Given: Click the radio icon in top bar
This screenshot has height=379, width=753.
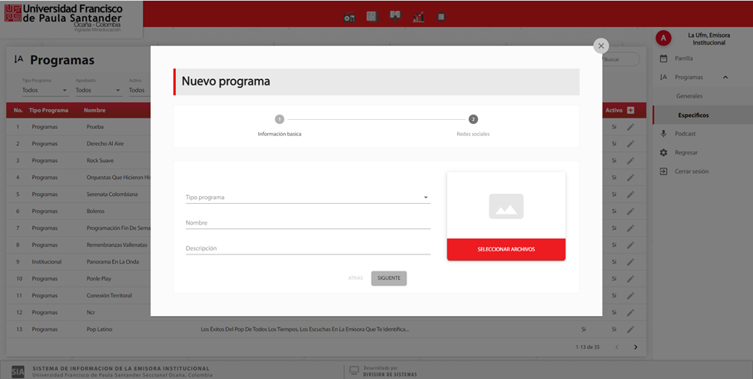Looking at the screenshot, I should coord(350,17).
